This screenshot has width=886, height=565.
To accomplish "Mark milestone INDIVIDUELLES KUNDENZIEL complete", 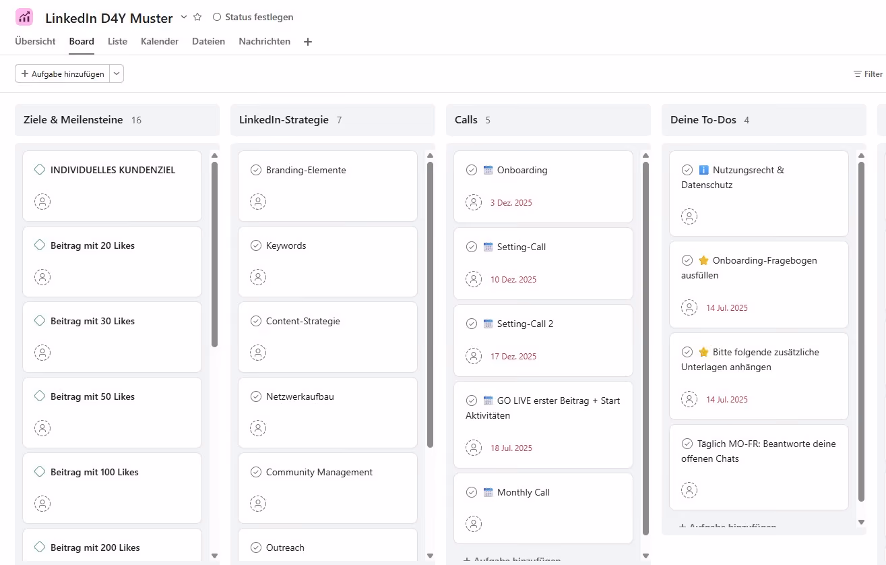I will click(x=40, y=170).
